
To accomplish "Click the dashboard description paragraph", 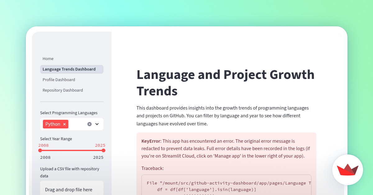I will pyautogui.click(x=223, y=116).
